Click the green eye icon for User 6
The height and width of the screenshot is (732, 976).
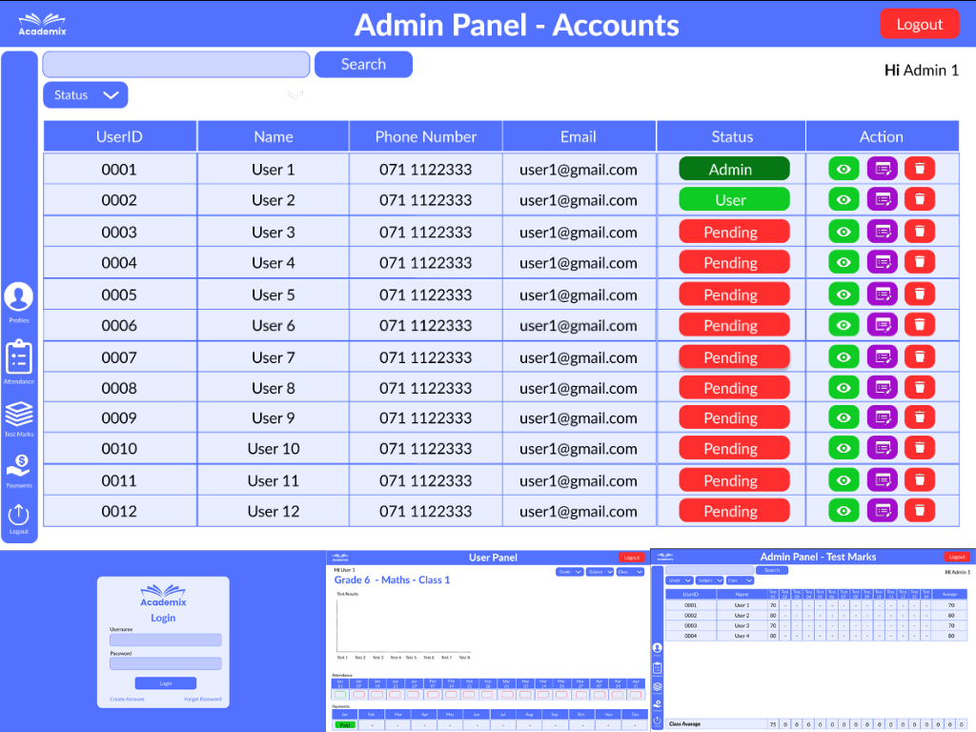pyautogui.click(x=844, y=325)
